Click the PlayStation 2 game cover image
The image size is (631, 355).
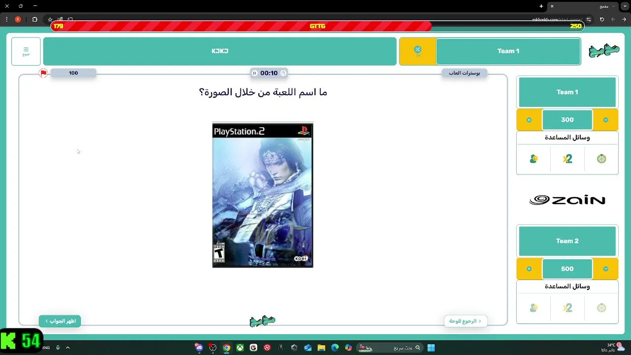(x=263, y=195)
